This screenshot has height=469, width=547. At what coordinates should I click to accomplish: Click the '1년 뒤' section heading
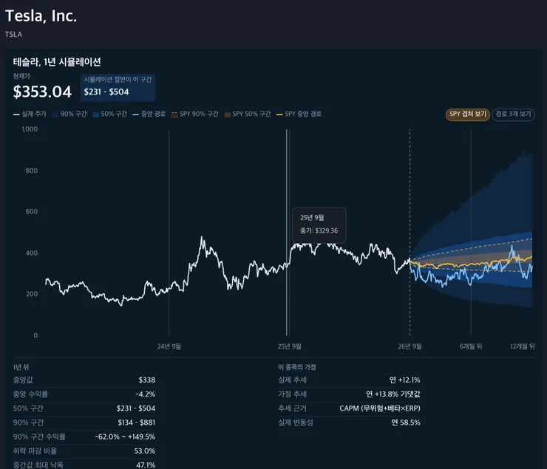click(21, 367)
